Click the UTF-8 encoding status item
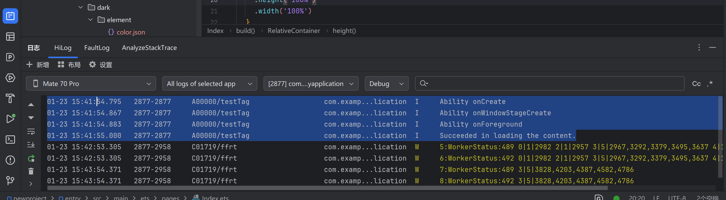Screen dimensions: 726x200 677,198
